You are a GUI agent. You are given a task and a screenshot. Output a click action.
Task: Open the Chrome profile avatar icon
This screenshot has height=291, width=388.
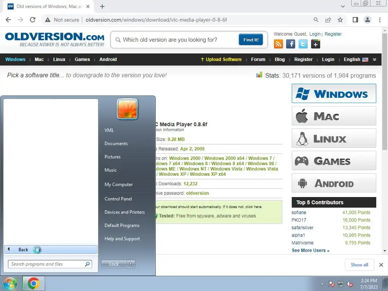(368, 20)
